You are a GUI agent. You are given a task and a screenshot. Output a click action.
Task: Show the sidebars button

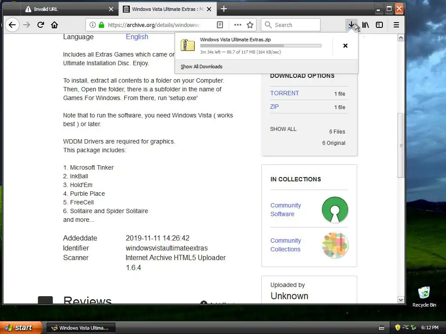click(379, 25)
